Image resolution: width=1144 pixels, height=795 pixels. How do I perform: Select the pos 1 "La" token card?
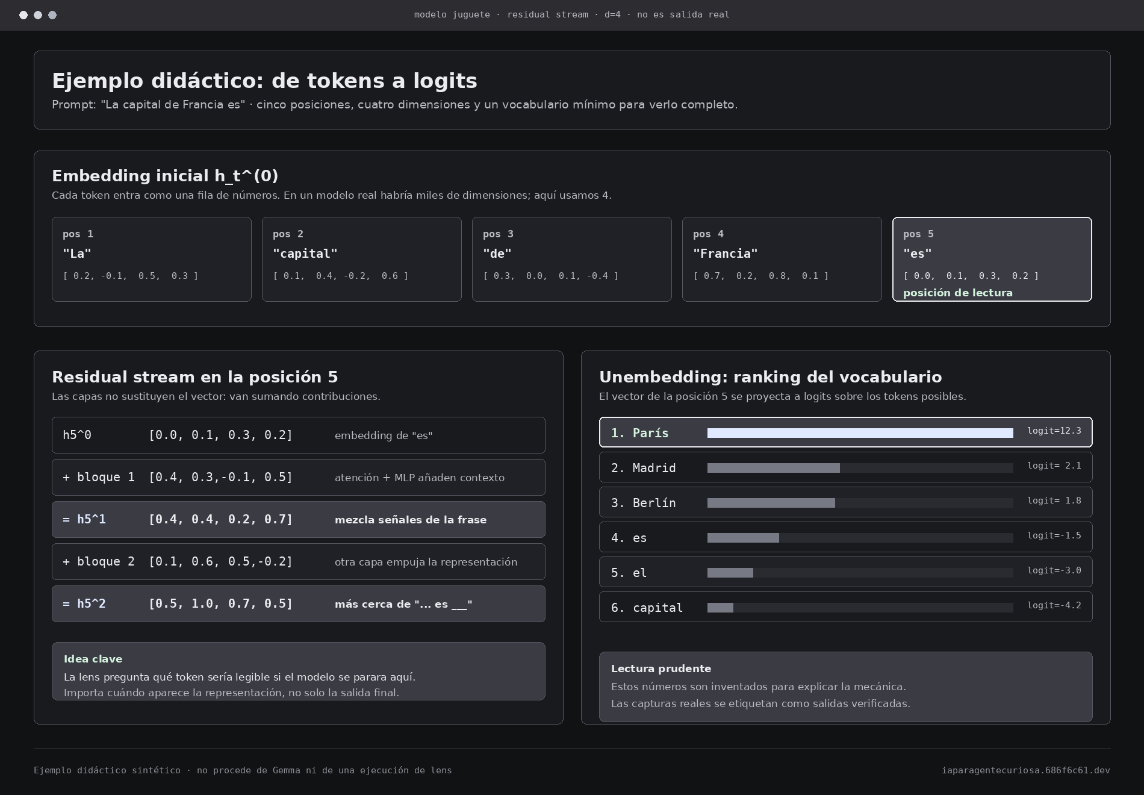pyautogui.click(x=152, y=259)
